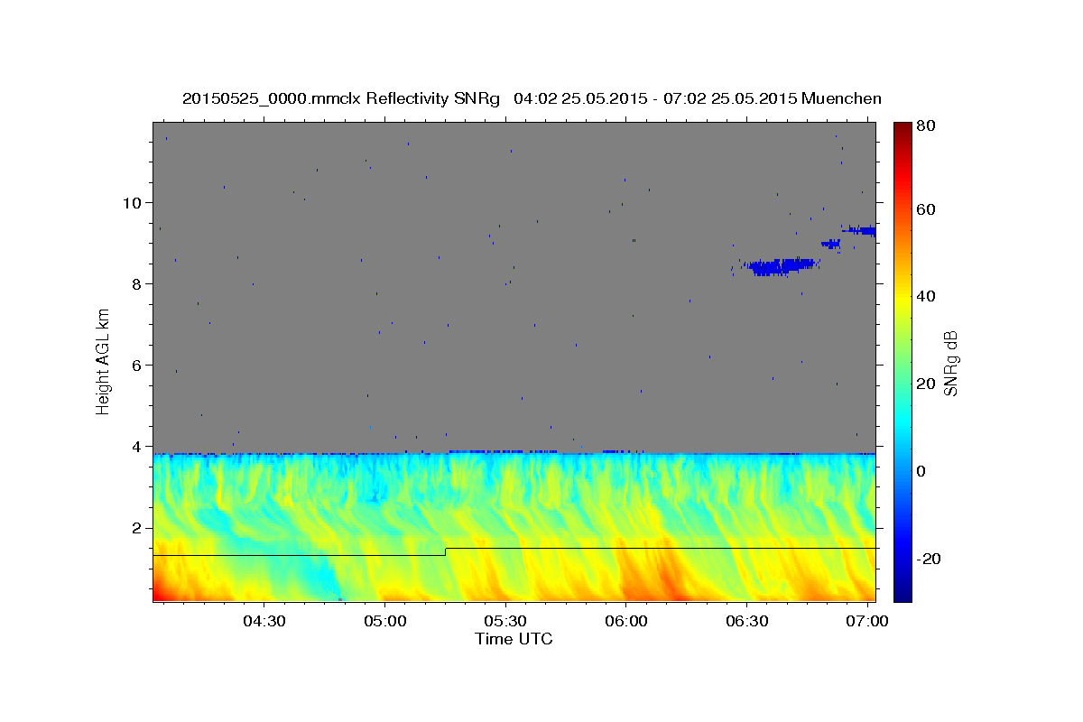Click the colorbar value -20

pos(930,559)
